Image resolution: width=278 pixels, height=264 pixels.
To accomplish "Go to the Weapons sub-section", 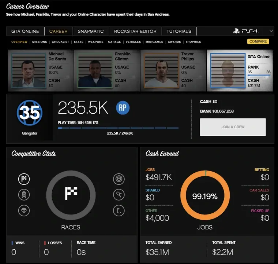I will point(95,42).
